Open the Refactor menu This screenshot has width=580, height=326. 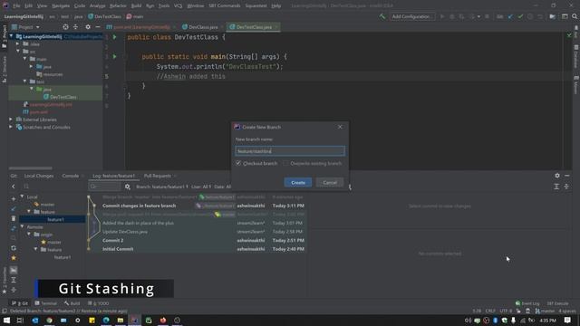118,5
